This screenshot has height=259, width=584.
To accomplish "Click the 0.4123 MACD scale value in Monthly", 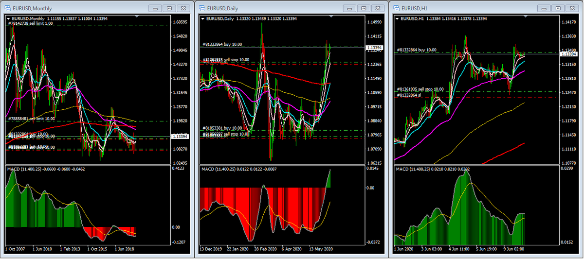I will click(179, 168).
